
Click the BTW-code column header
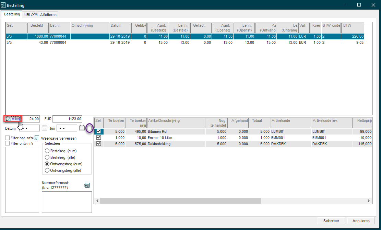click(x=331, y=28)
